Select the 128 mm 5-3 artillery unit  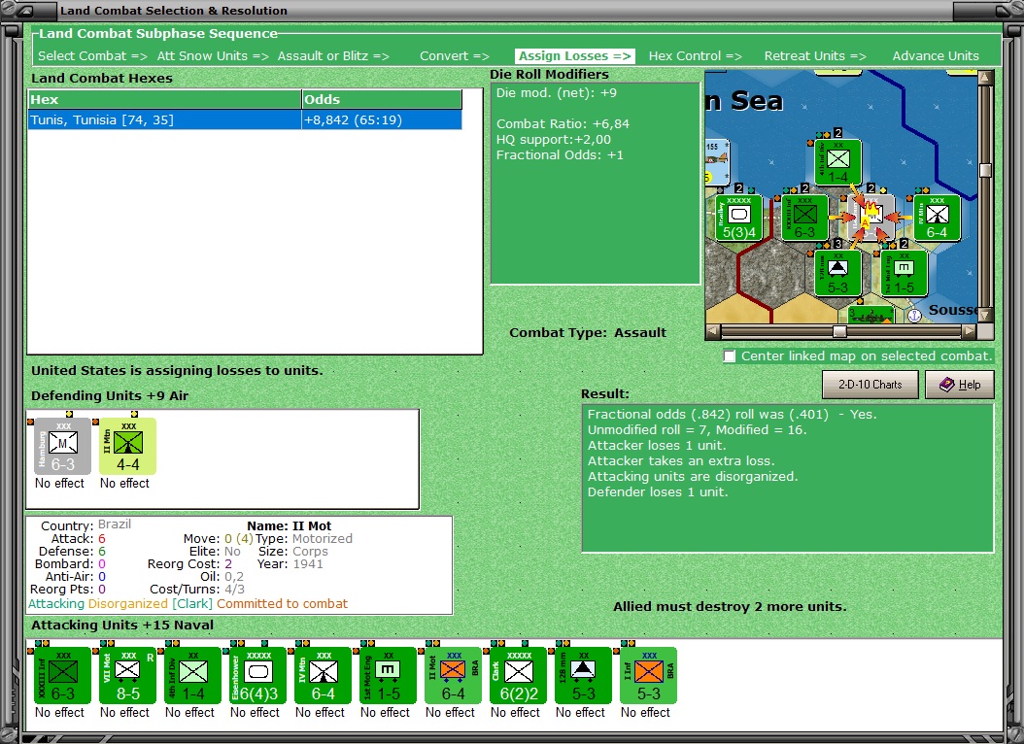[583, 675]
